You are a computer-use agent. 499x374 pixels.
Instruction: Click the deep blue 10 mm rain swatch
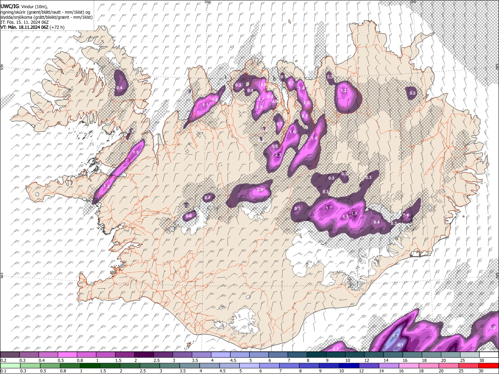click(349, 365)
